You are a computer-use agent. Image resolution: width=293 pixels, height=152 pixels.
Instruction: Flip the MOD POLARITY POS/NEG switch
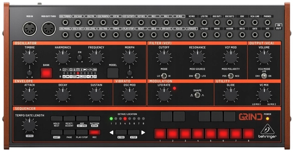pyautogui.click(x=231, y=76)
